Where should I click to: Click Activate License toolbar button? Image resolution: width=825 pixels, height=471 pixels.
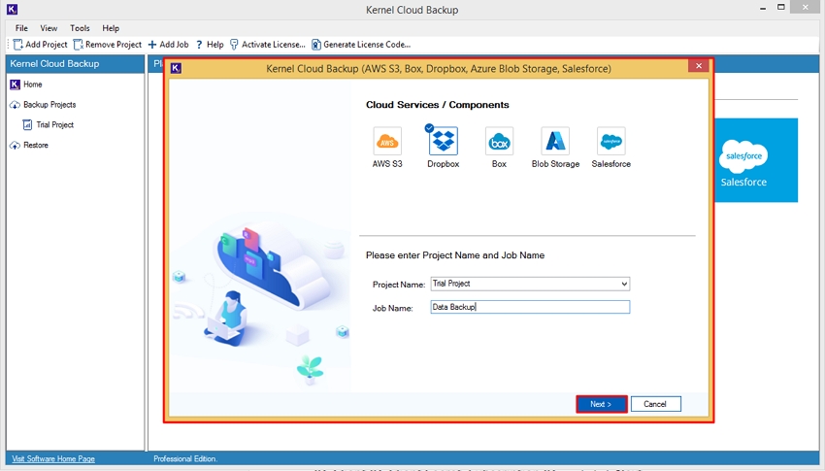[x=267, y=45]
